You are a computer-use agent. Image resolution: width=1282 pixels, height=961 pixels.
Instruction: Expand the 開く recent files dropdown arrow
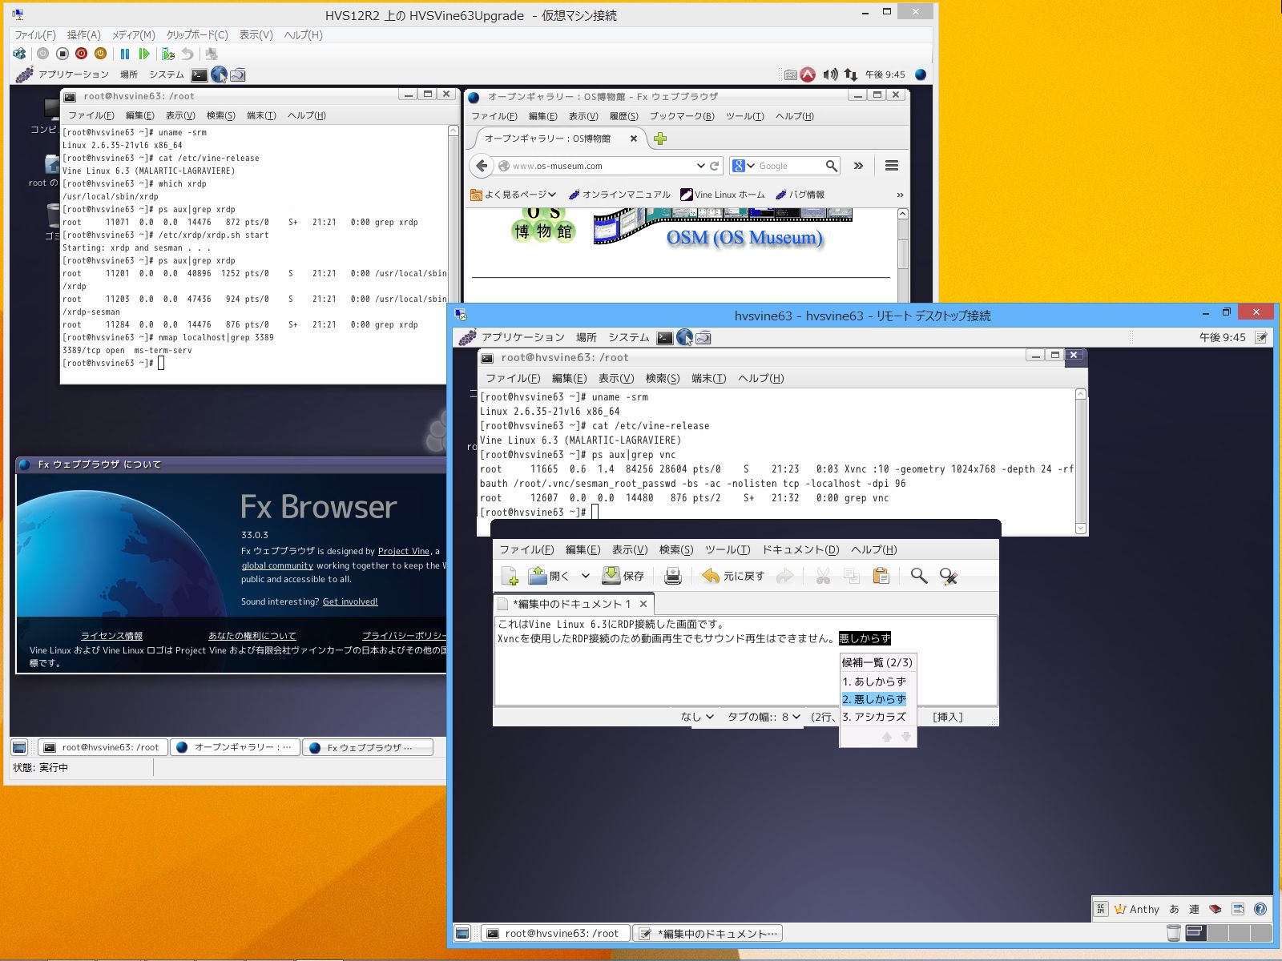click(x=586, y=576)
